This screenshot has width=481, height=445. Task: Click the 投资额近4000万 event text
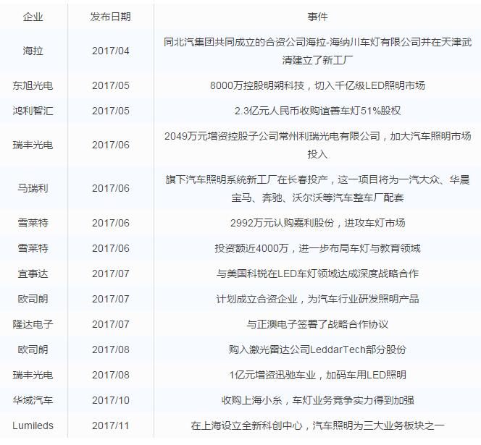click(x=317, y=248)
